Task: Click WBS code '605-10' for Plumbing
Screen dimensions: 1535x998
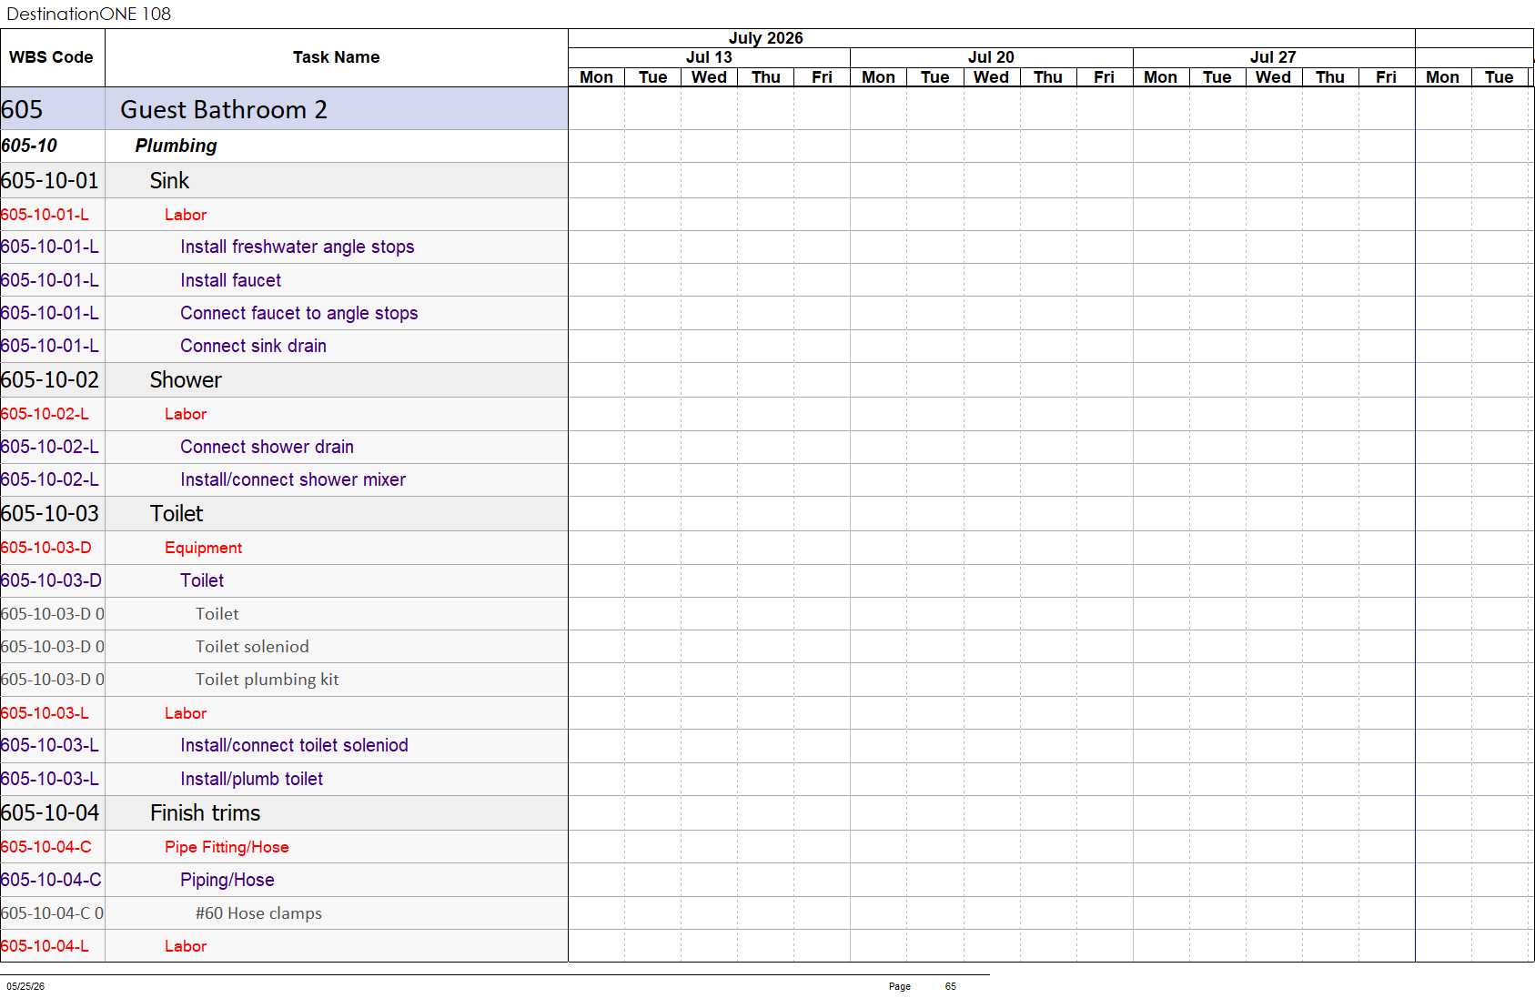Action: pos(29,146)
